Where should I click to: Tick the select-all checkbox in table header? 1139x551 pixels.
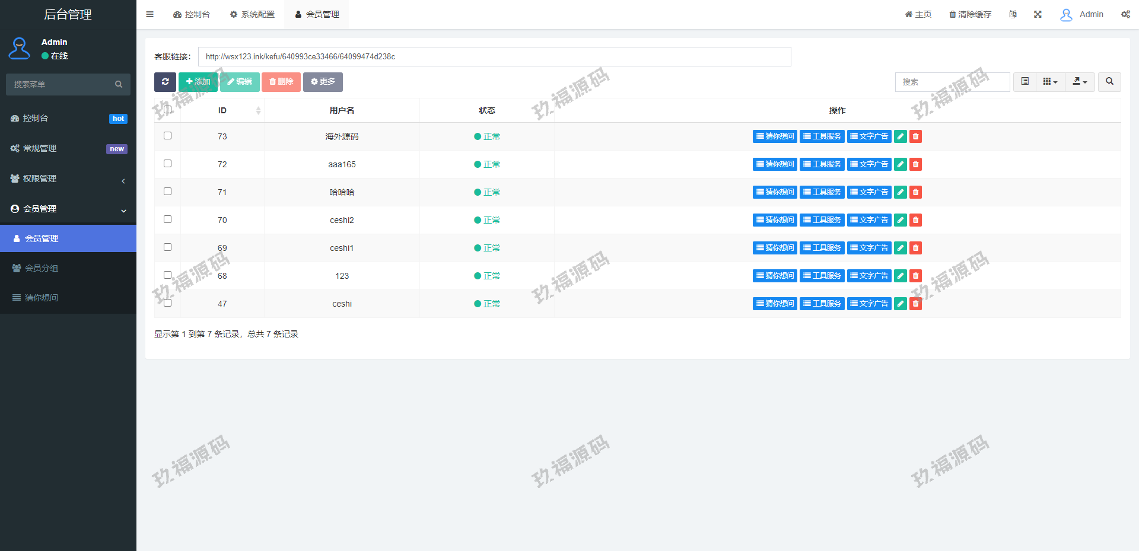[x=167, y=110]
